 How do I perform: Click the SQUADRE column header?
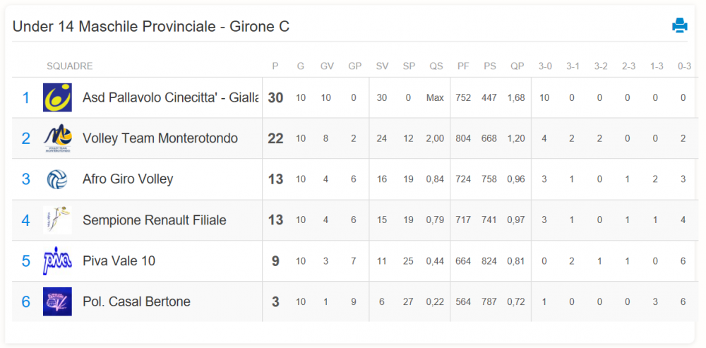[70, 66]
